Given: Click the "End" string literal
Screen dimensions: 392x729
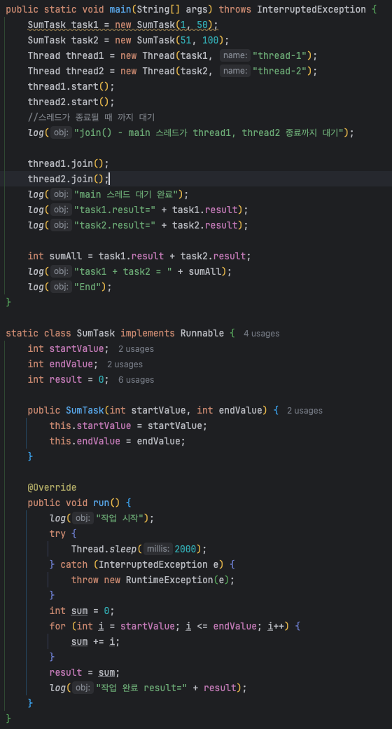Looking at the screenshot, I should click(87, 287).
